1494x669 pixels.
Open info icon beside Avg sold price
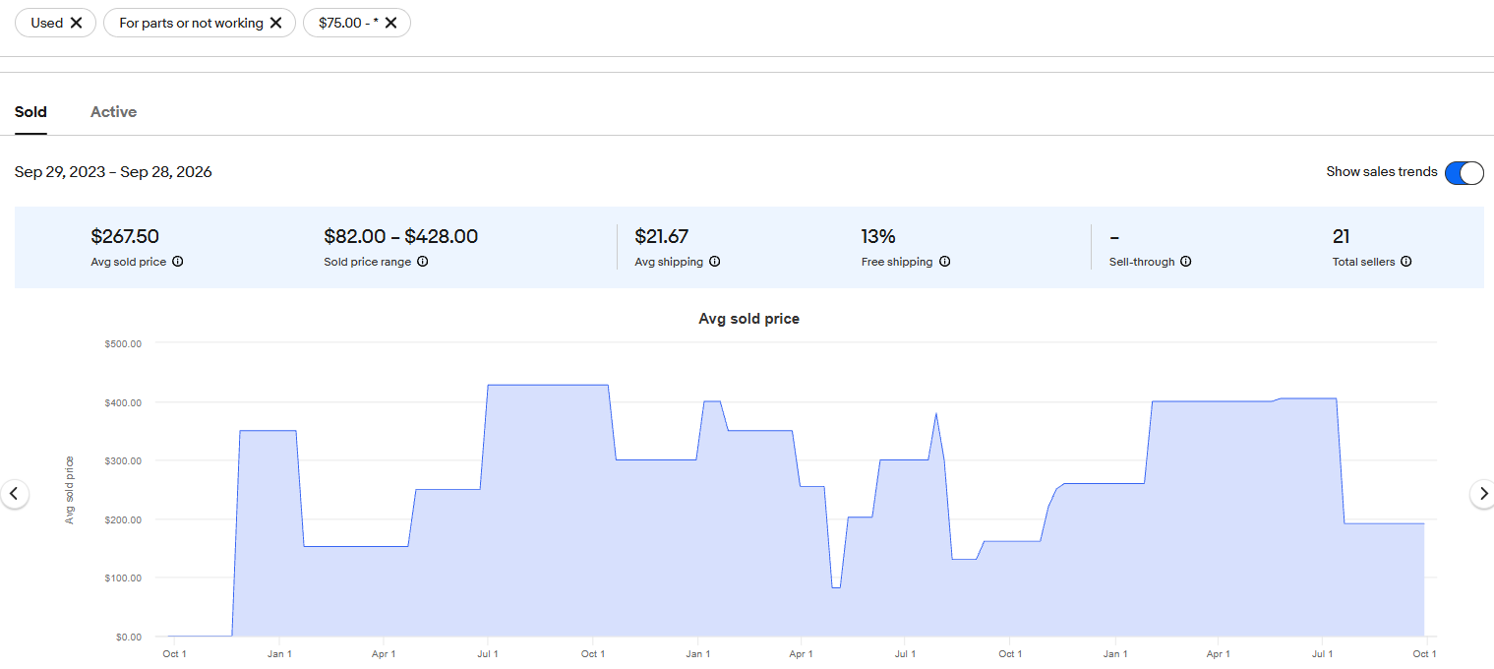[177, 262]
